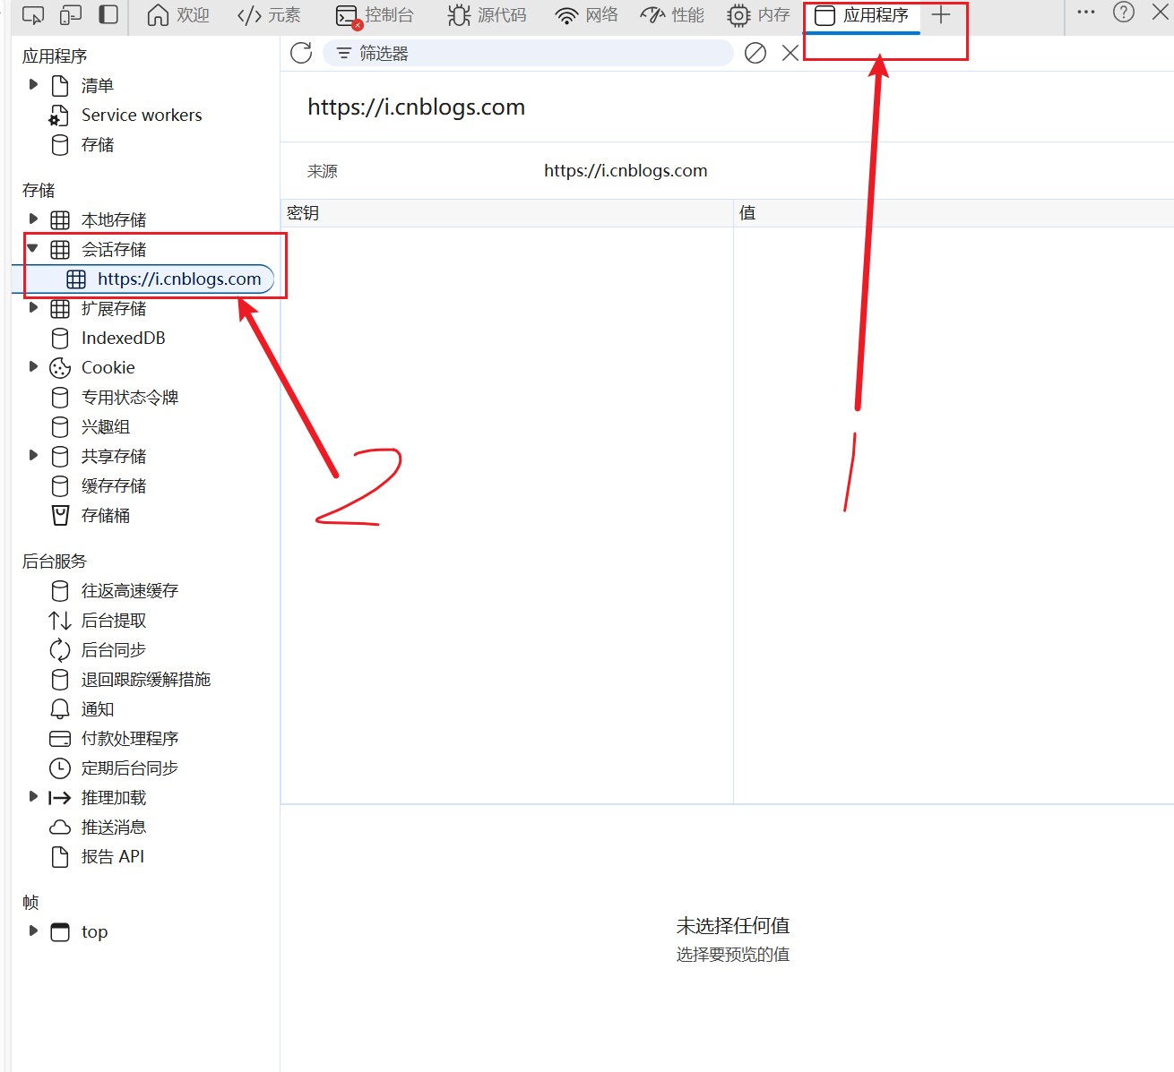The height and width of the screenshot is (1072, 1174).
Task: Select 清单 in the sidebar
Action: 98,85
